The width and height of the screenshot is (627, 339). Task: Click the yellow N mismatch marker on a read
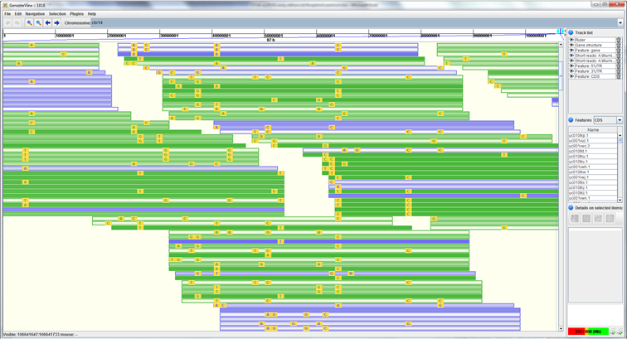coord(351,274)
